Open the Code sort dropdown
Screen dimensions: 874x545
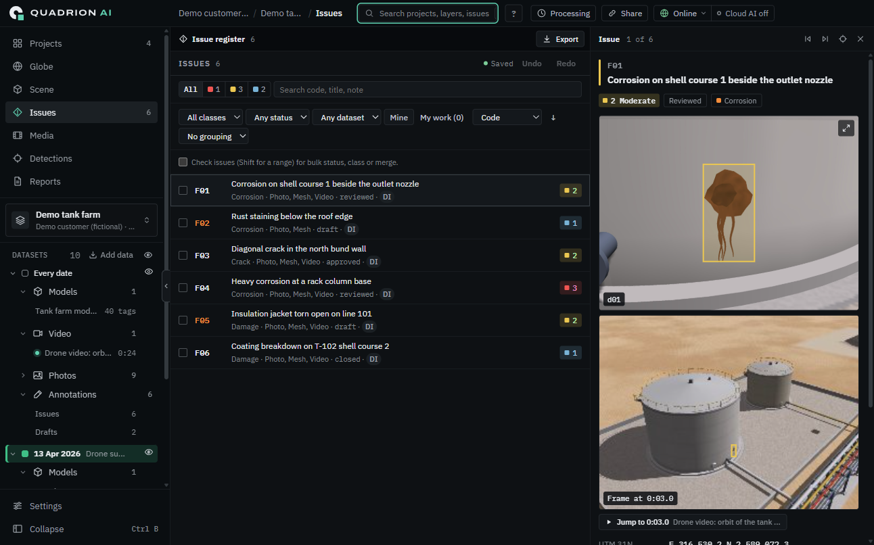(x=507, y=118)
